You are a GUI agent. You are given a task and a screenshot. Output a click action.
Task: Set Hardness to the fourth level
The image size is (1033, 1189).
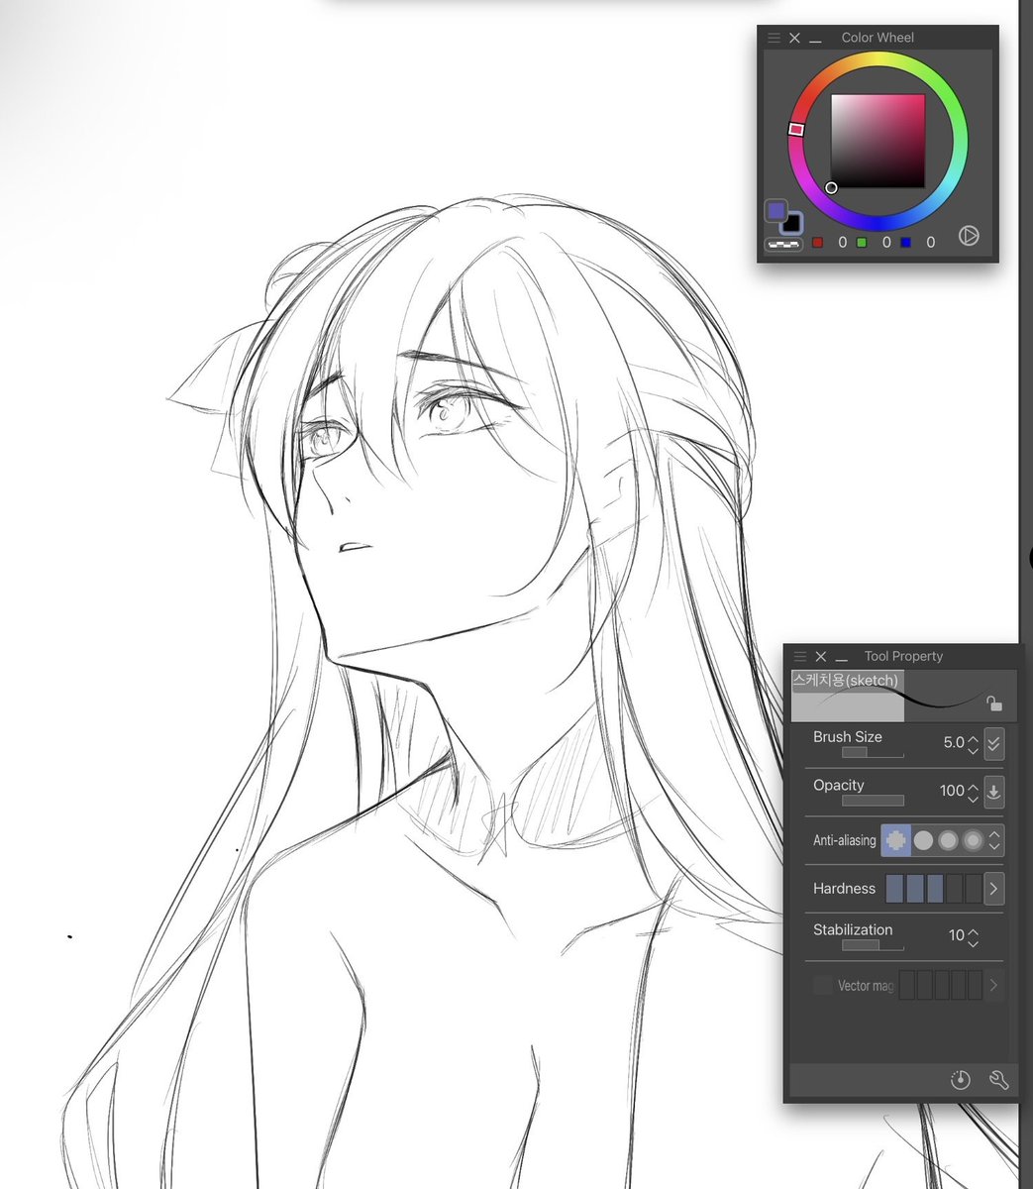(954, 889)
